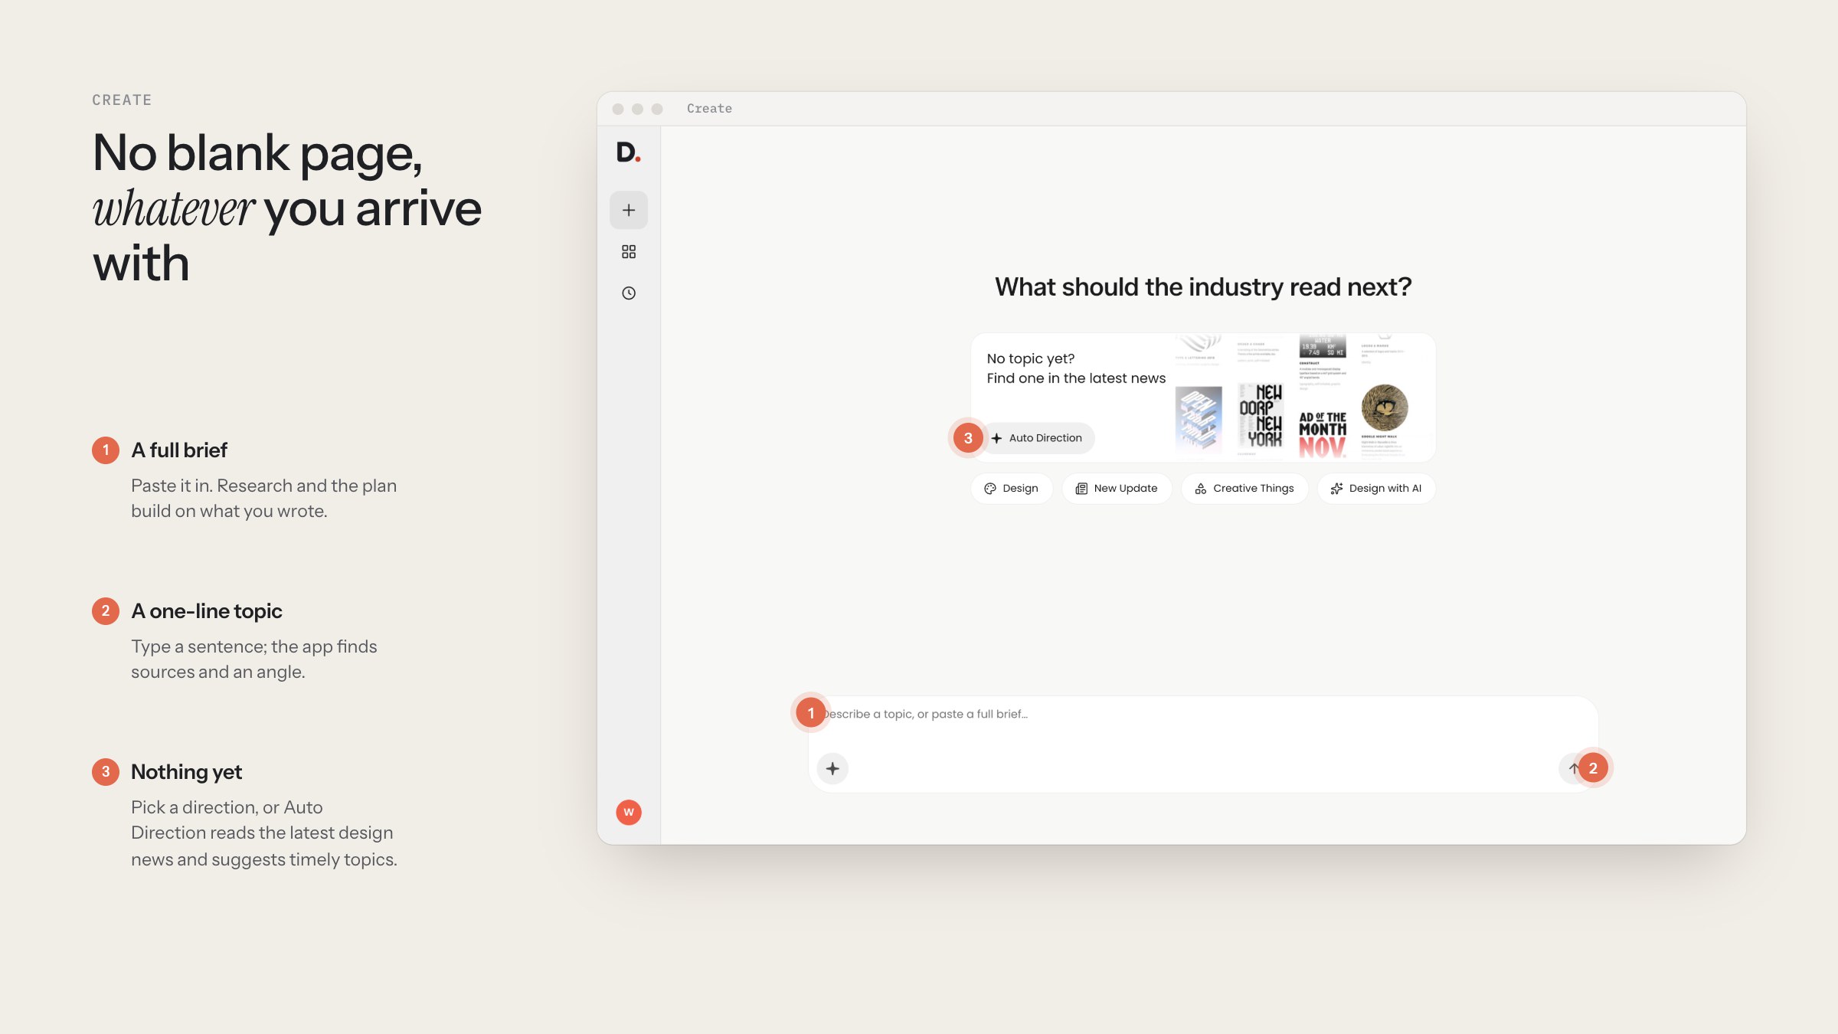1838x1034 pixels.
Task: Select the Creative Things chip
Action: [1244, 489]
